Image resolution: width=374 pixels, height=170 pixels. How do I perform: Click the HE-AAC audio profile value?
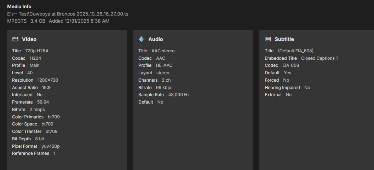pyautogui.click(x=164, y=65)
